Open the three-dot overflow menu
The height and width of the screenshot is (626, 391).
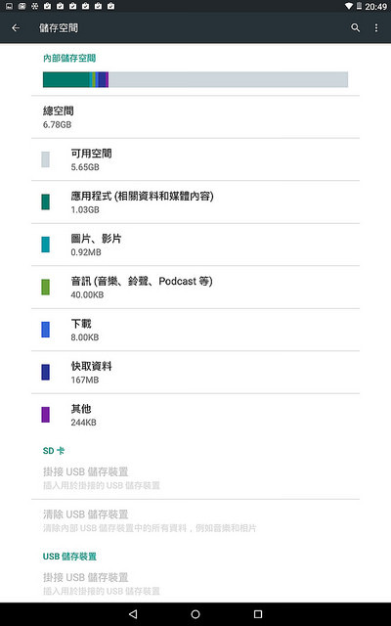point(376,27)
